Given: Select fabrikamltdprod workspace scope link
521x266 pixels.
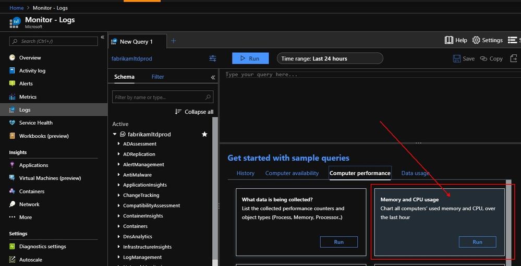Looking at the screenshot, I should click(x=132, y=58).
